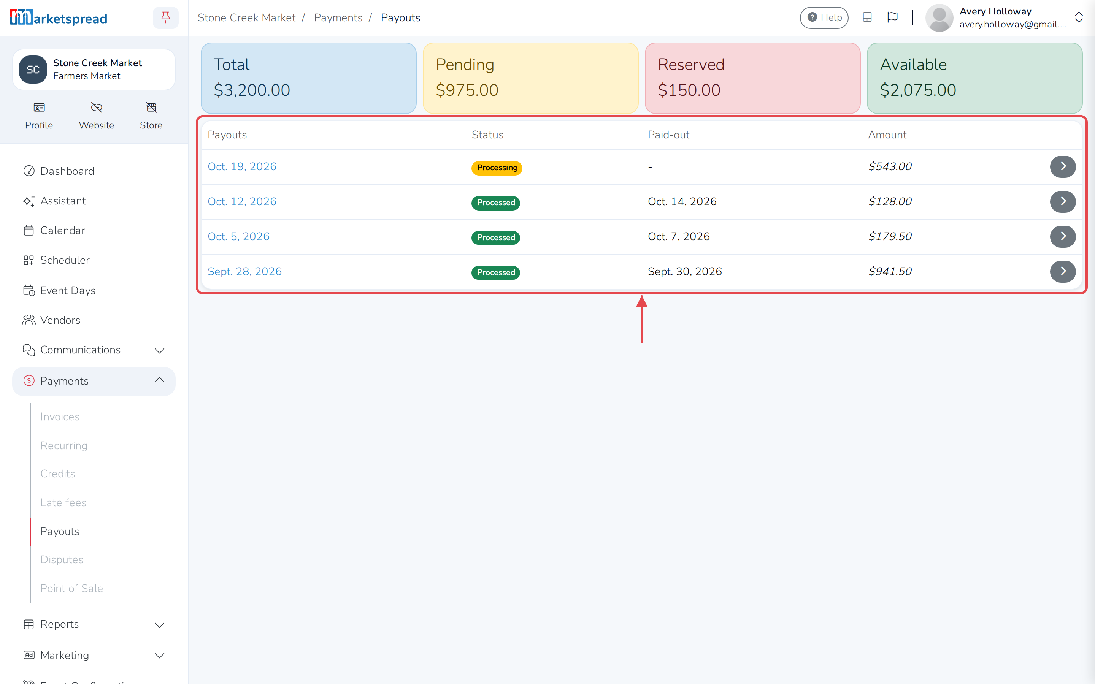Select Point of Sale submenu item

click(71, 589)
